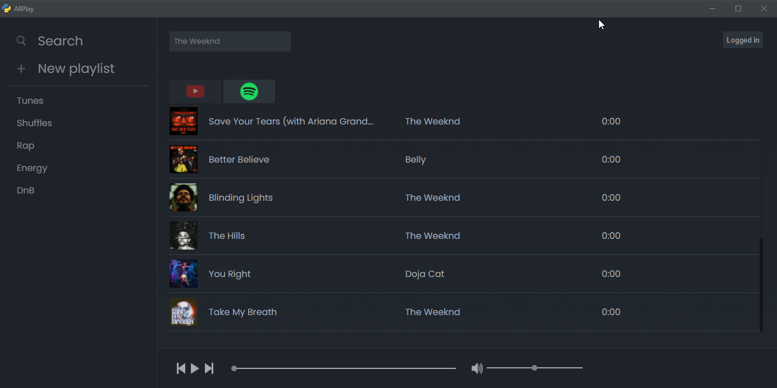Start playback with the play button

tap(195, 368)
